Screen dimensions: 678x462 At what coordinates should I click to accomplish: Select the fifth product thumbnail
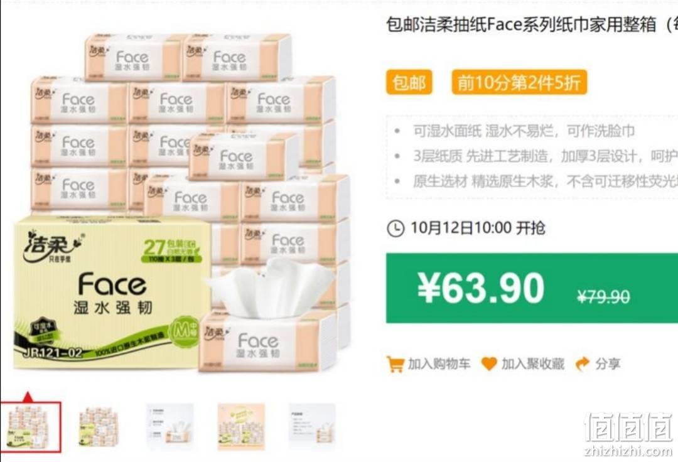[x=312, y=427]
